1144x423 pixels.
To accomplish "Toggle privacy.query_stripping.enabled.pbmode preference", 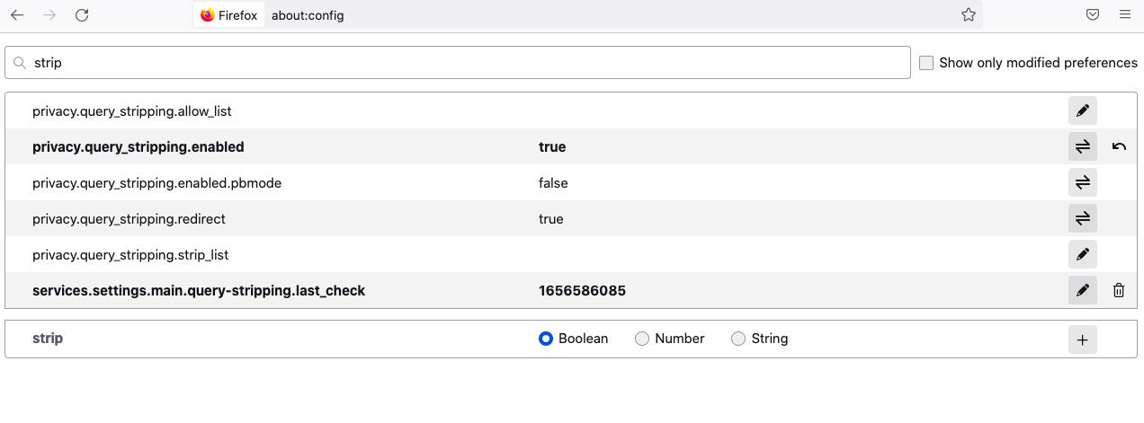I will click(x=1083, y=182).
